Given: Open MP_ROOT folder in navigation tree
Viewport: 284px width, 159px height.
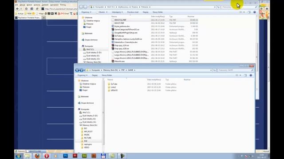Looking at the screenshot, I should pyautogui.click(x=88, y=132).
